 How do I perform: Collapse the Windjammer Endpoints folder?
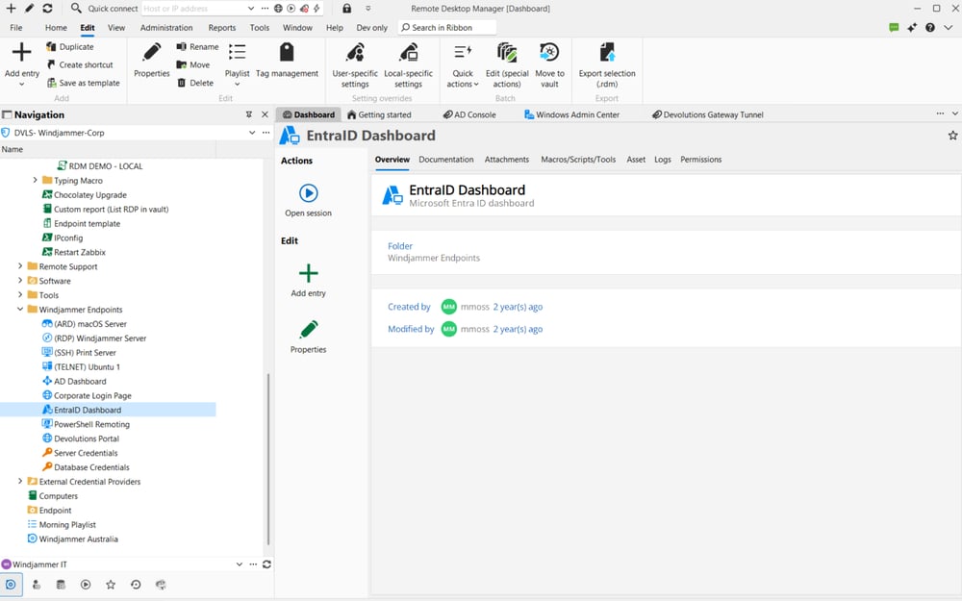(x=21, y=309)
